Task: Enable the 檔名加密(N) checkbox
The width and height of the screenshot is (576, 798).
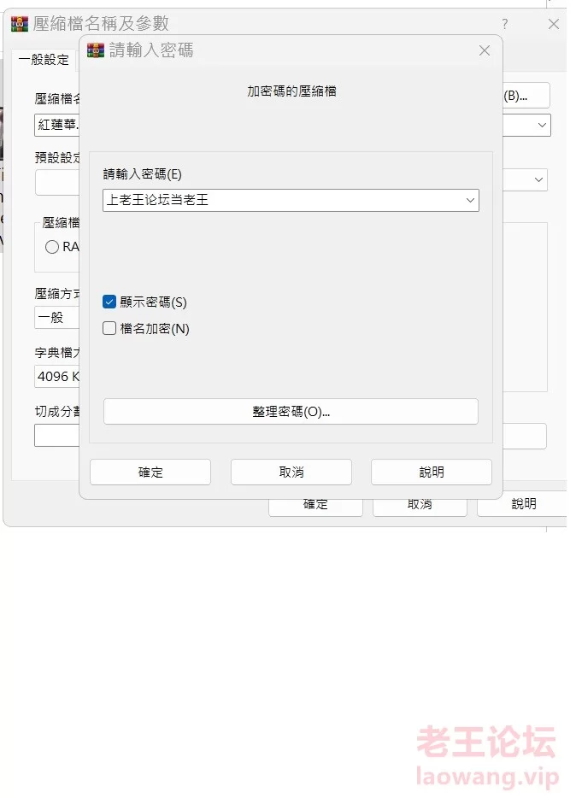Action: click(x=109, y=328)
